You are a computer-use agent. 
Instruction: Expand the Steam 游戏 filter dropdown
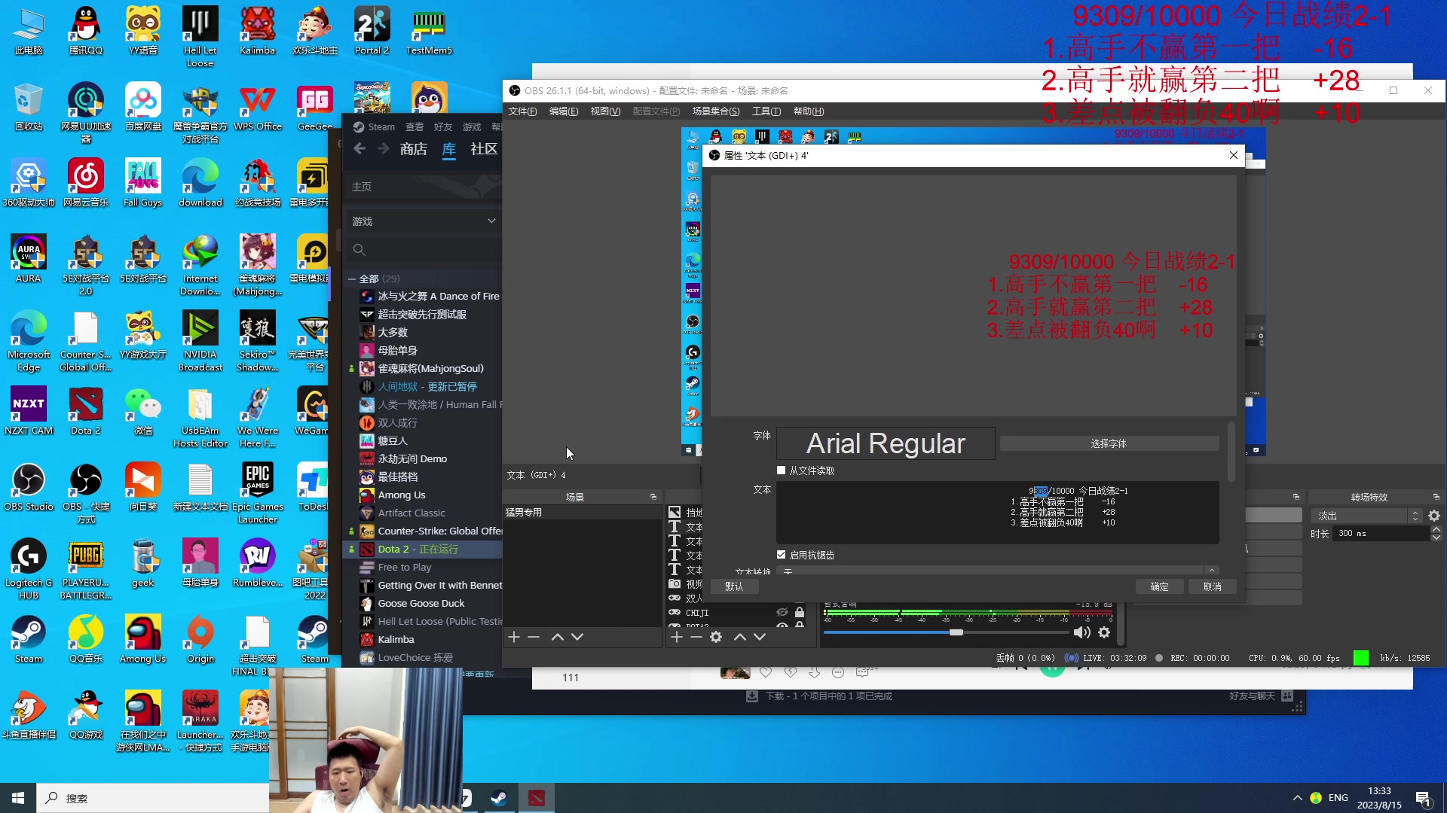[491, 221]
